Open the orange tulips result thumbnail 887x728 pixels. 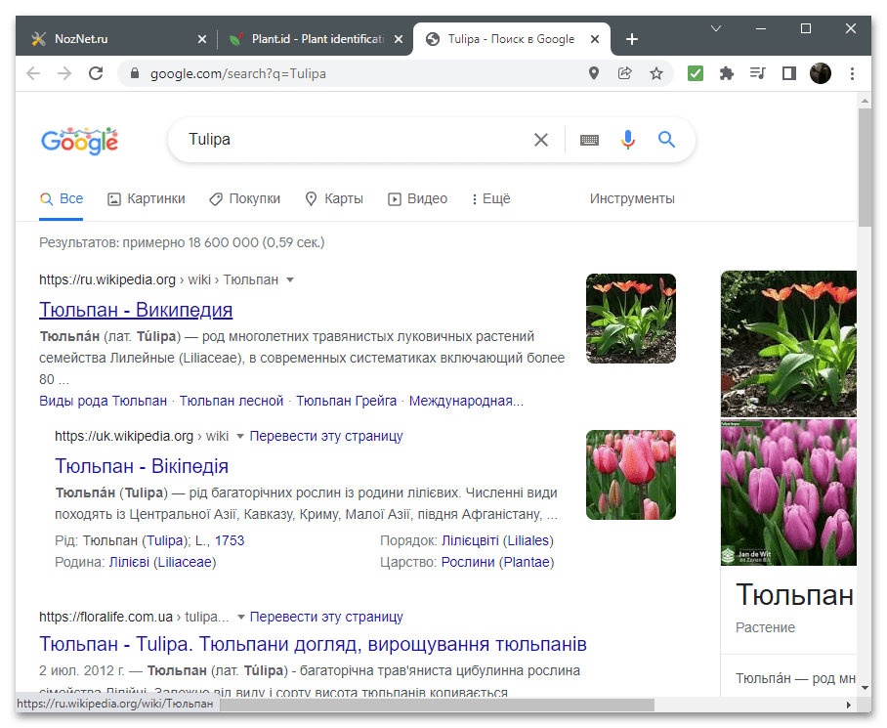click(x=631, y=319)
